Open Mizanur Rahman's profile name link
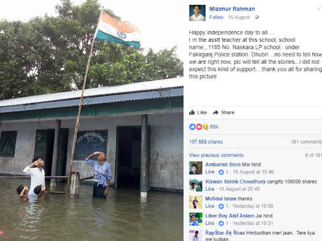 pos(232,9)
